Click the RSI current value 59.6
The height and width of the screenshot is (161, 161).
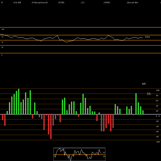click(x=147, y=37)
